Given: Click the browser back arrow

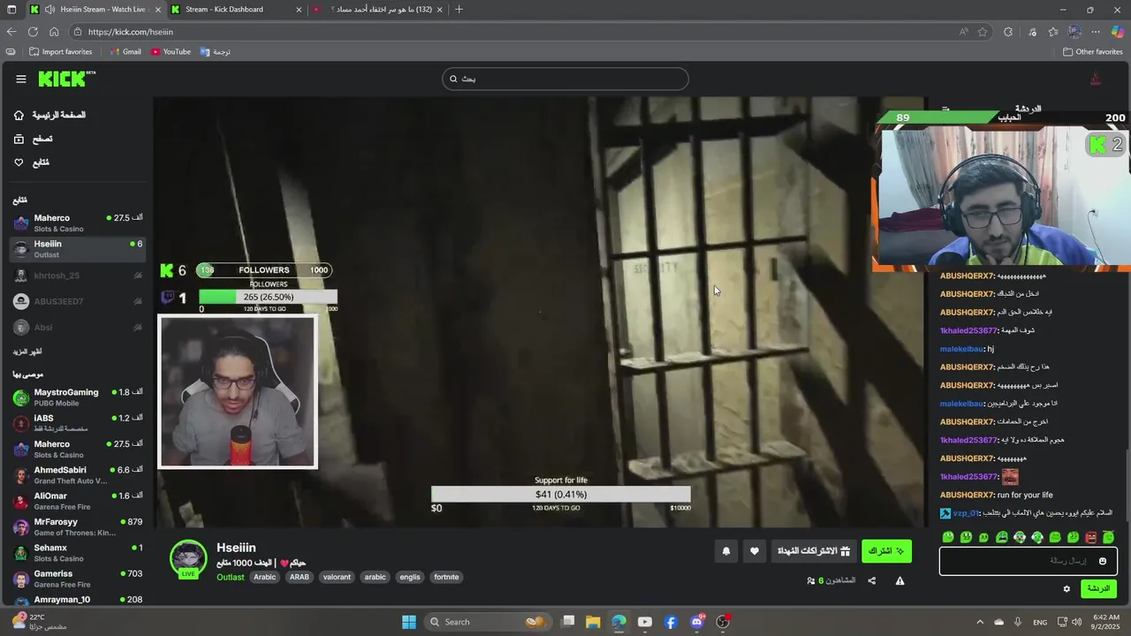Looking at the screenshot, I should coord(11,32).
